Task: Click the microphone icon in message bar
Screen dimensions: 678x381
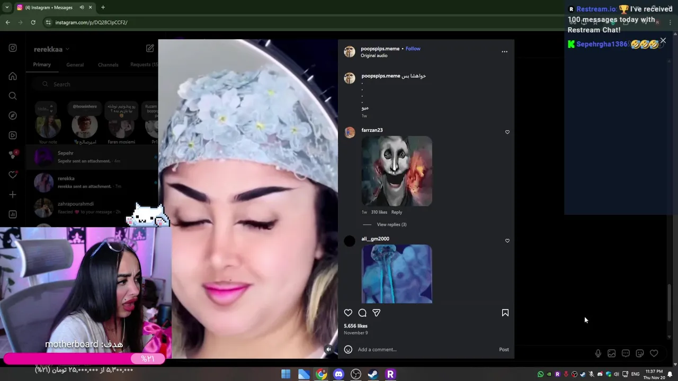Action: pyautogui.click(x=597, y=353)
